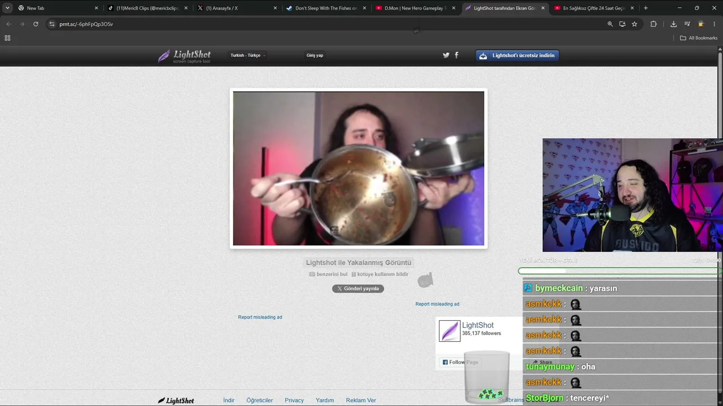This screenshot has width=723, height=406.
Task: Click the captured screenshot image of the pot
Action: [359, 169]
